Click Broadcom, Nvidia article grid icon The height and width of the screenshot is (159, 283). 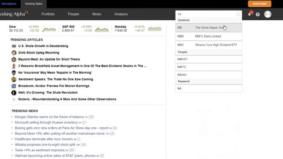tap(14, 86)
